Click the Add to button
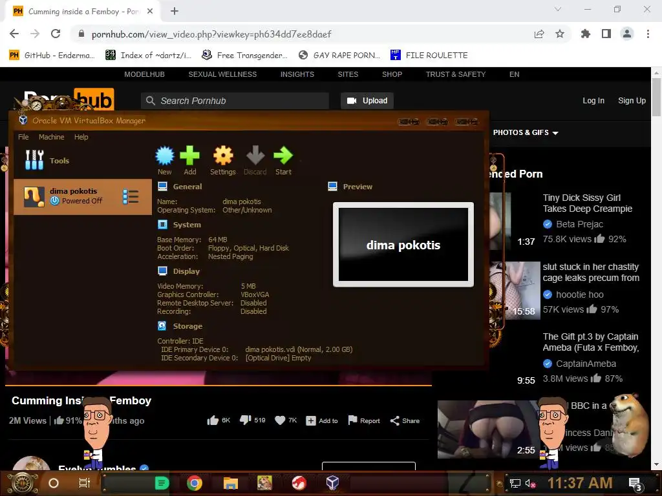 pos(322,420)
